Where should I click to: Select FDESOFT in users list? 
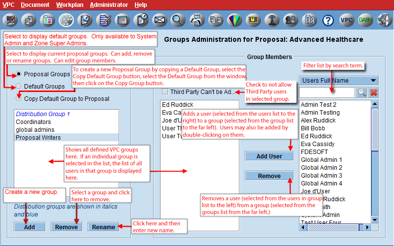point(335,152)
